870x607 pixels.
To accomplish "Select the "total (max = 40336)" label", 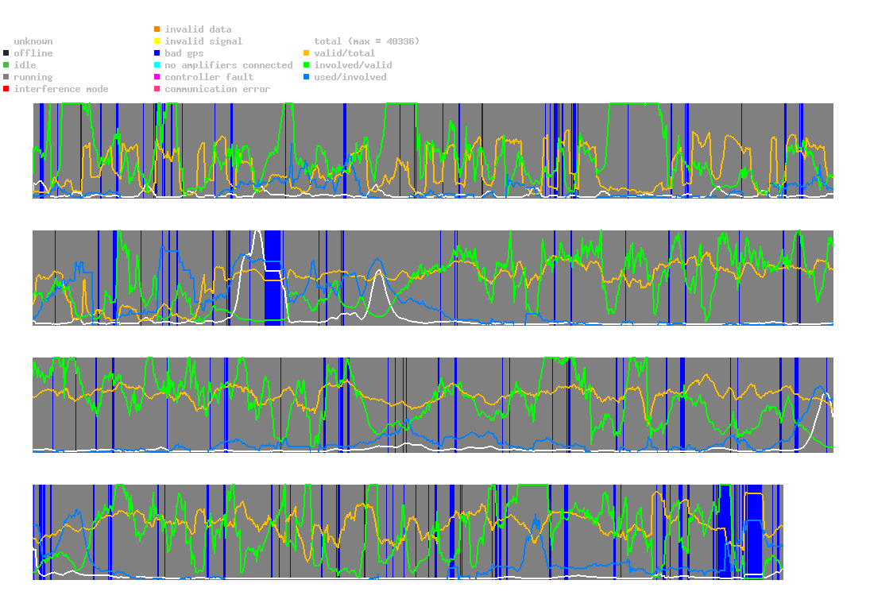I will (367, 41).
